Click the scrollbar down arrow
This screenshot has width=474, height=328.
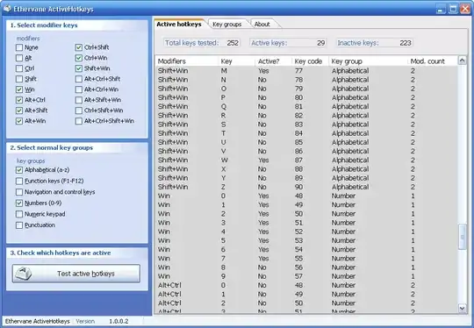[463, 308]
